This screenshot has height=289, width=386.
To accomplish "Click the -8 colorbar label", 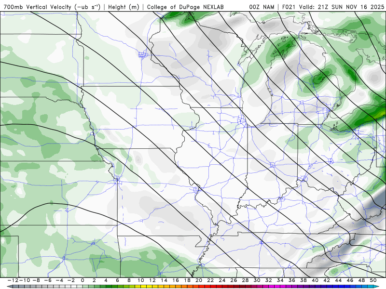I will click(x=36, y=280).
